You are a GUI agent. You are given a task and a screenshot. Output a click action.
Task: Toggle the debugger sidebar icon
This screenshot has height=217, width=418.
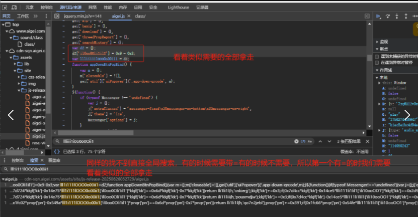tap(367, 16)
